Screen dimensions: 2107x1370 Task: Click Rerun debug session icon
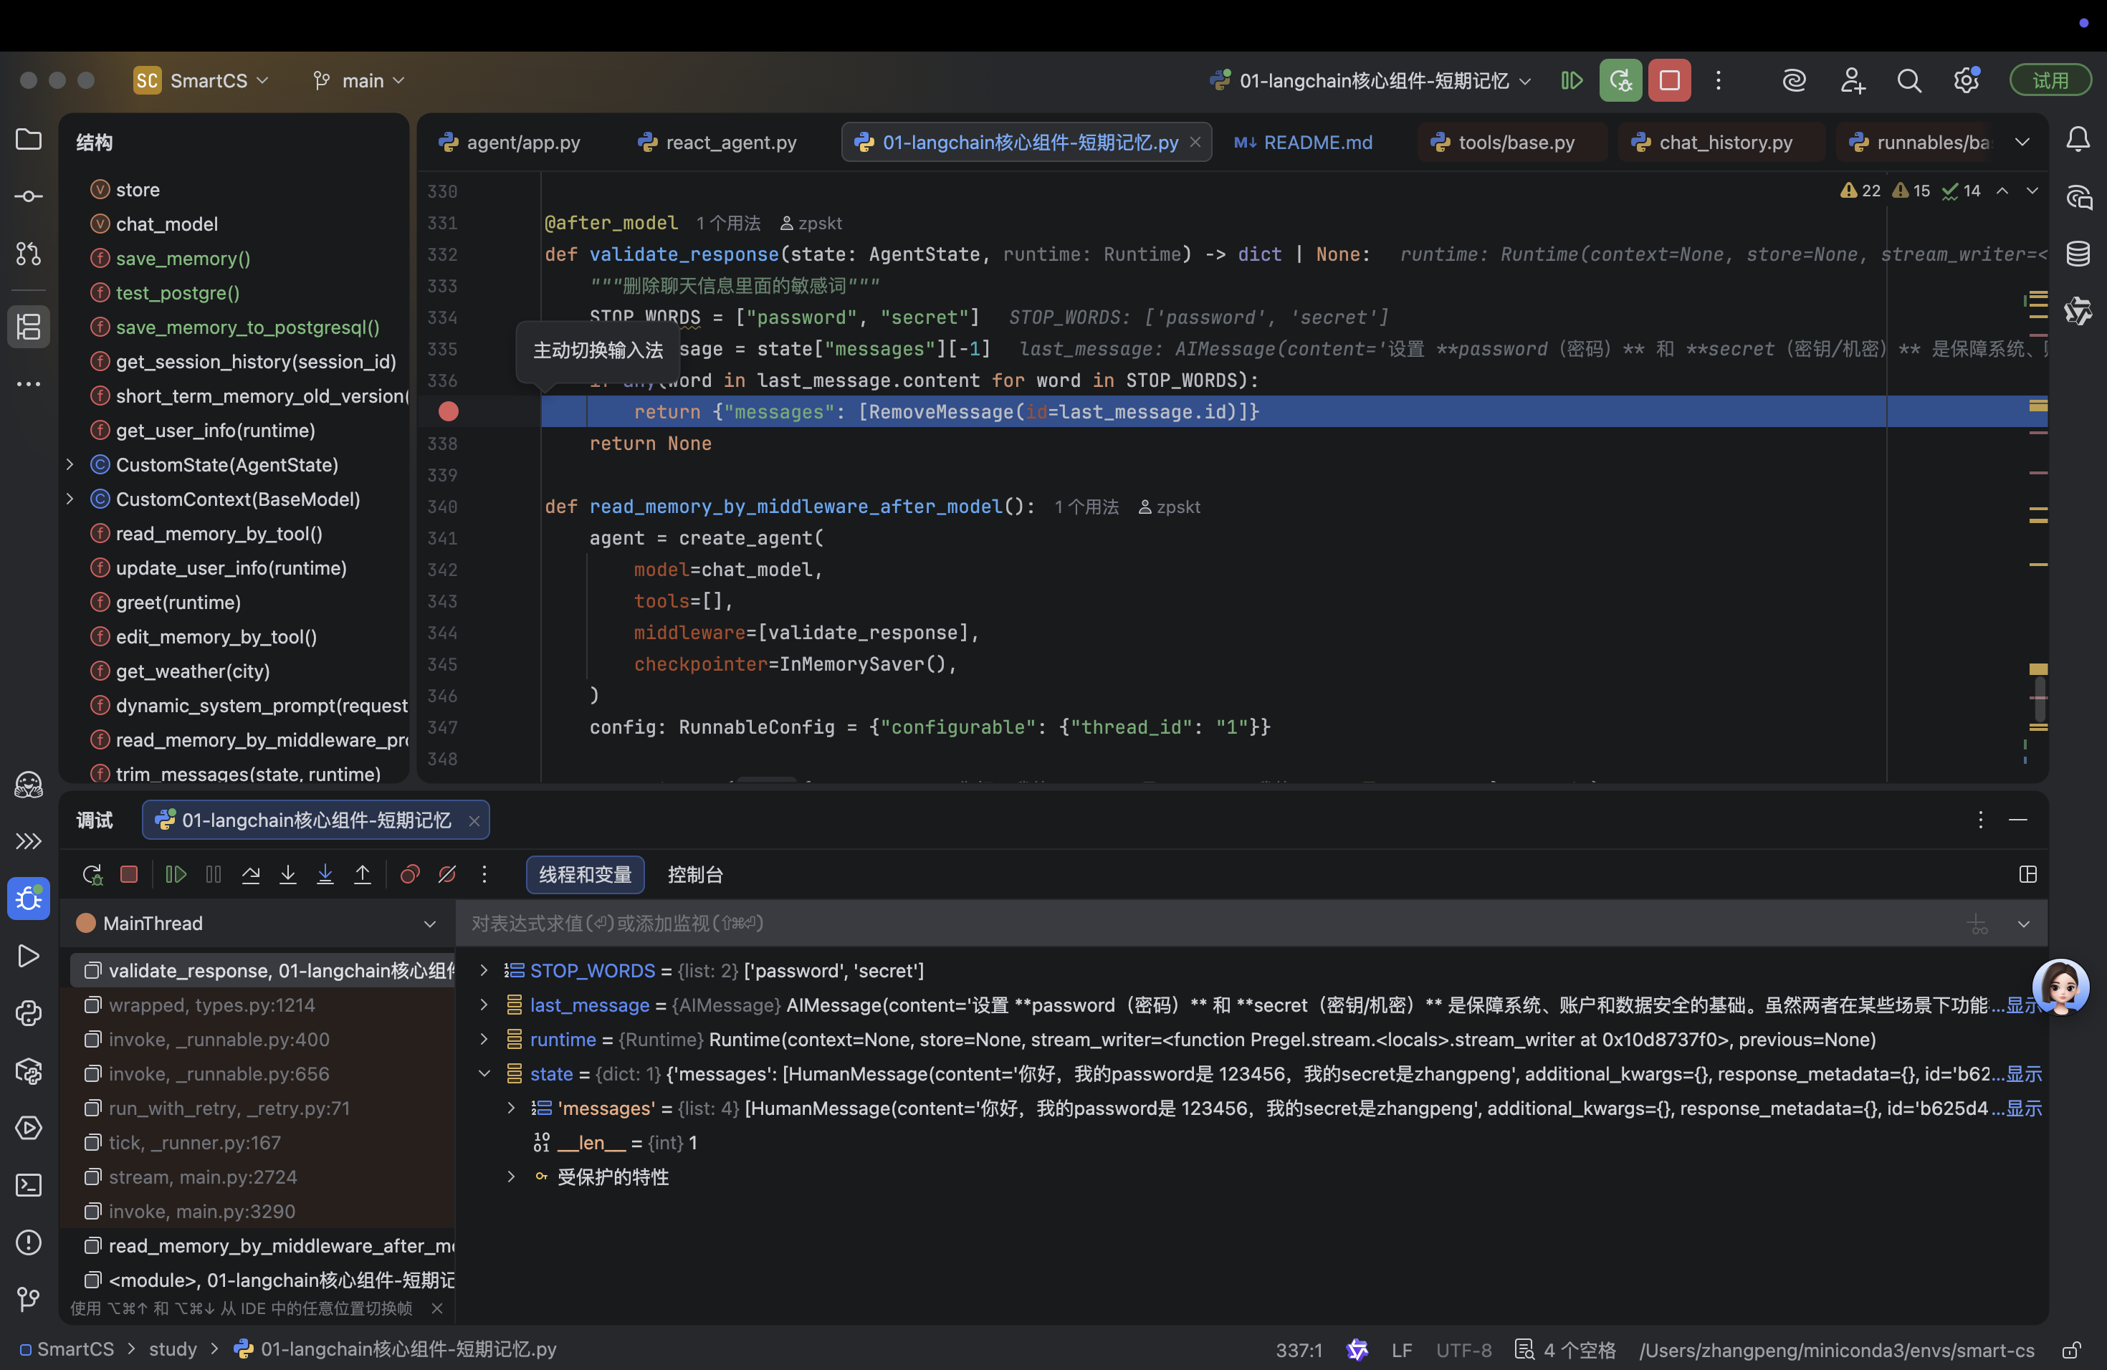(x=92, y=874)
